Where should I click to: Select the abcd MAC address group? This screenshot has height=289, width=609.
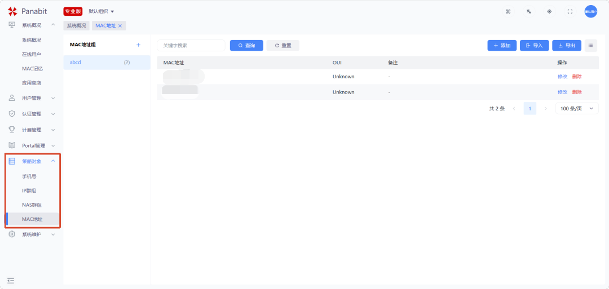click(x=107, y=63)
